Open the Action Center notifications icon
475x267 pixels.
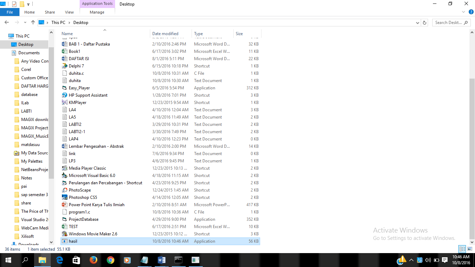(x=445, y=260)
